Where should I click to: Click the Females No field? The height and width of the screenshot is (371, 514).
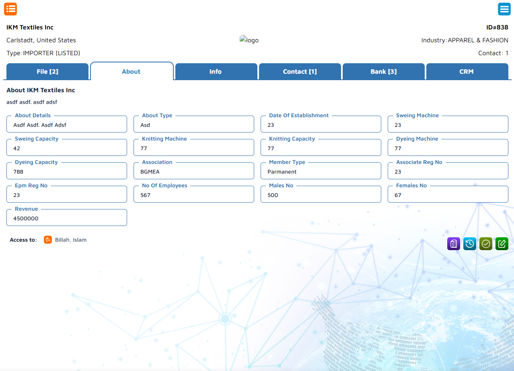448,194
